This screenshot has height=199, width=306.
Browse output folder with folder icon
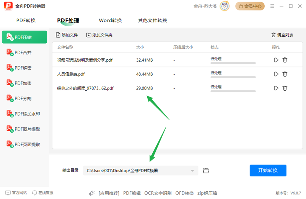tap(206, 170)
